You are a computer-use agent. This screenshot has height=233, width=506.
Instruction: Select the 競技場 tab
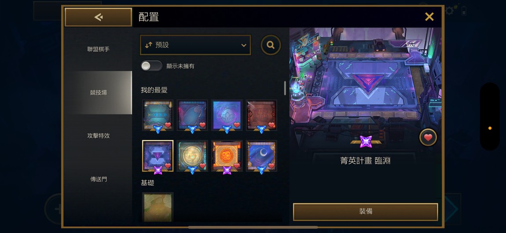coord(98,93)
